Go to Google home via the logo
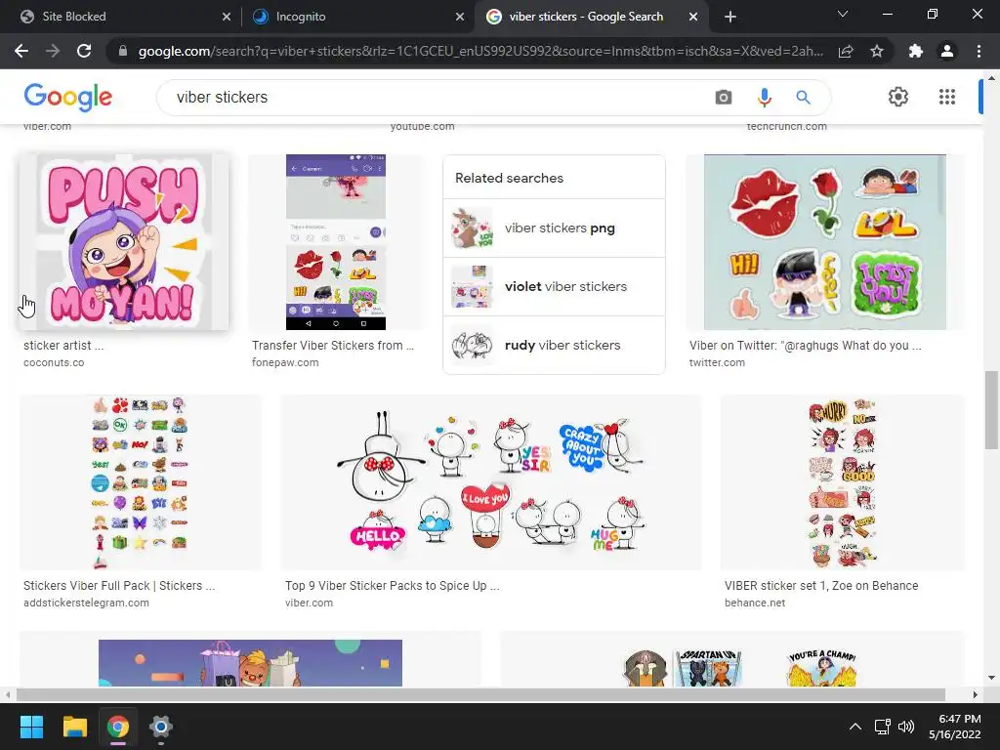The image size is (1000, 750). pos(68,97)
